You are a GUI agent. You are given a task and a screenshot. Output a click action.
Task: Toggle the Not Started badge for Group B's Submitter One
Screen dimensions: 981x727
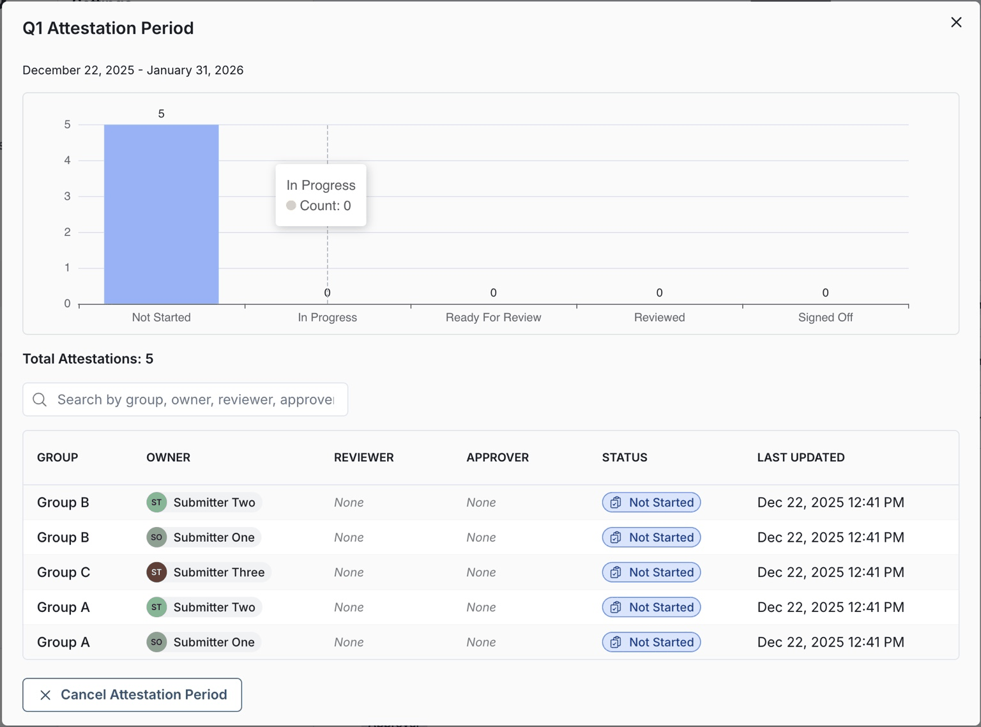coord(651,537)
